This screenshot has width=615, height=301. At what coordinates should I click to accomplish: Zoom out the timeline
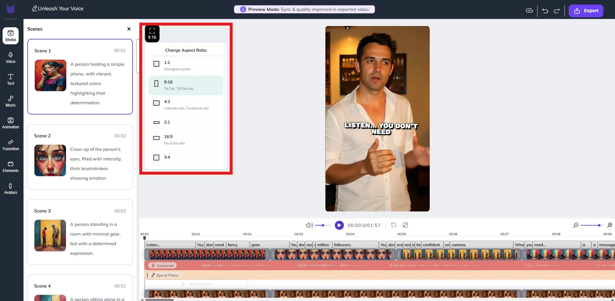click(x=576, y=225)
